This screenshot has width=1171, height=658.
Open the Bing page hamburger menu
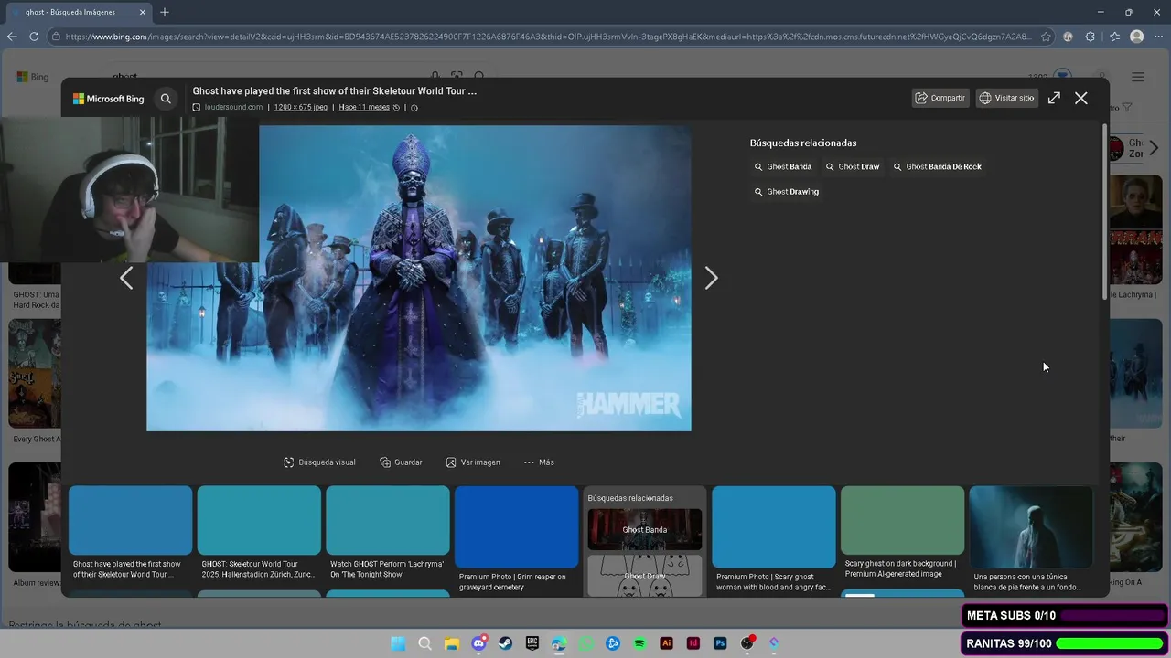(x=1138, y=77)
